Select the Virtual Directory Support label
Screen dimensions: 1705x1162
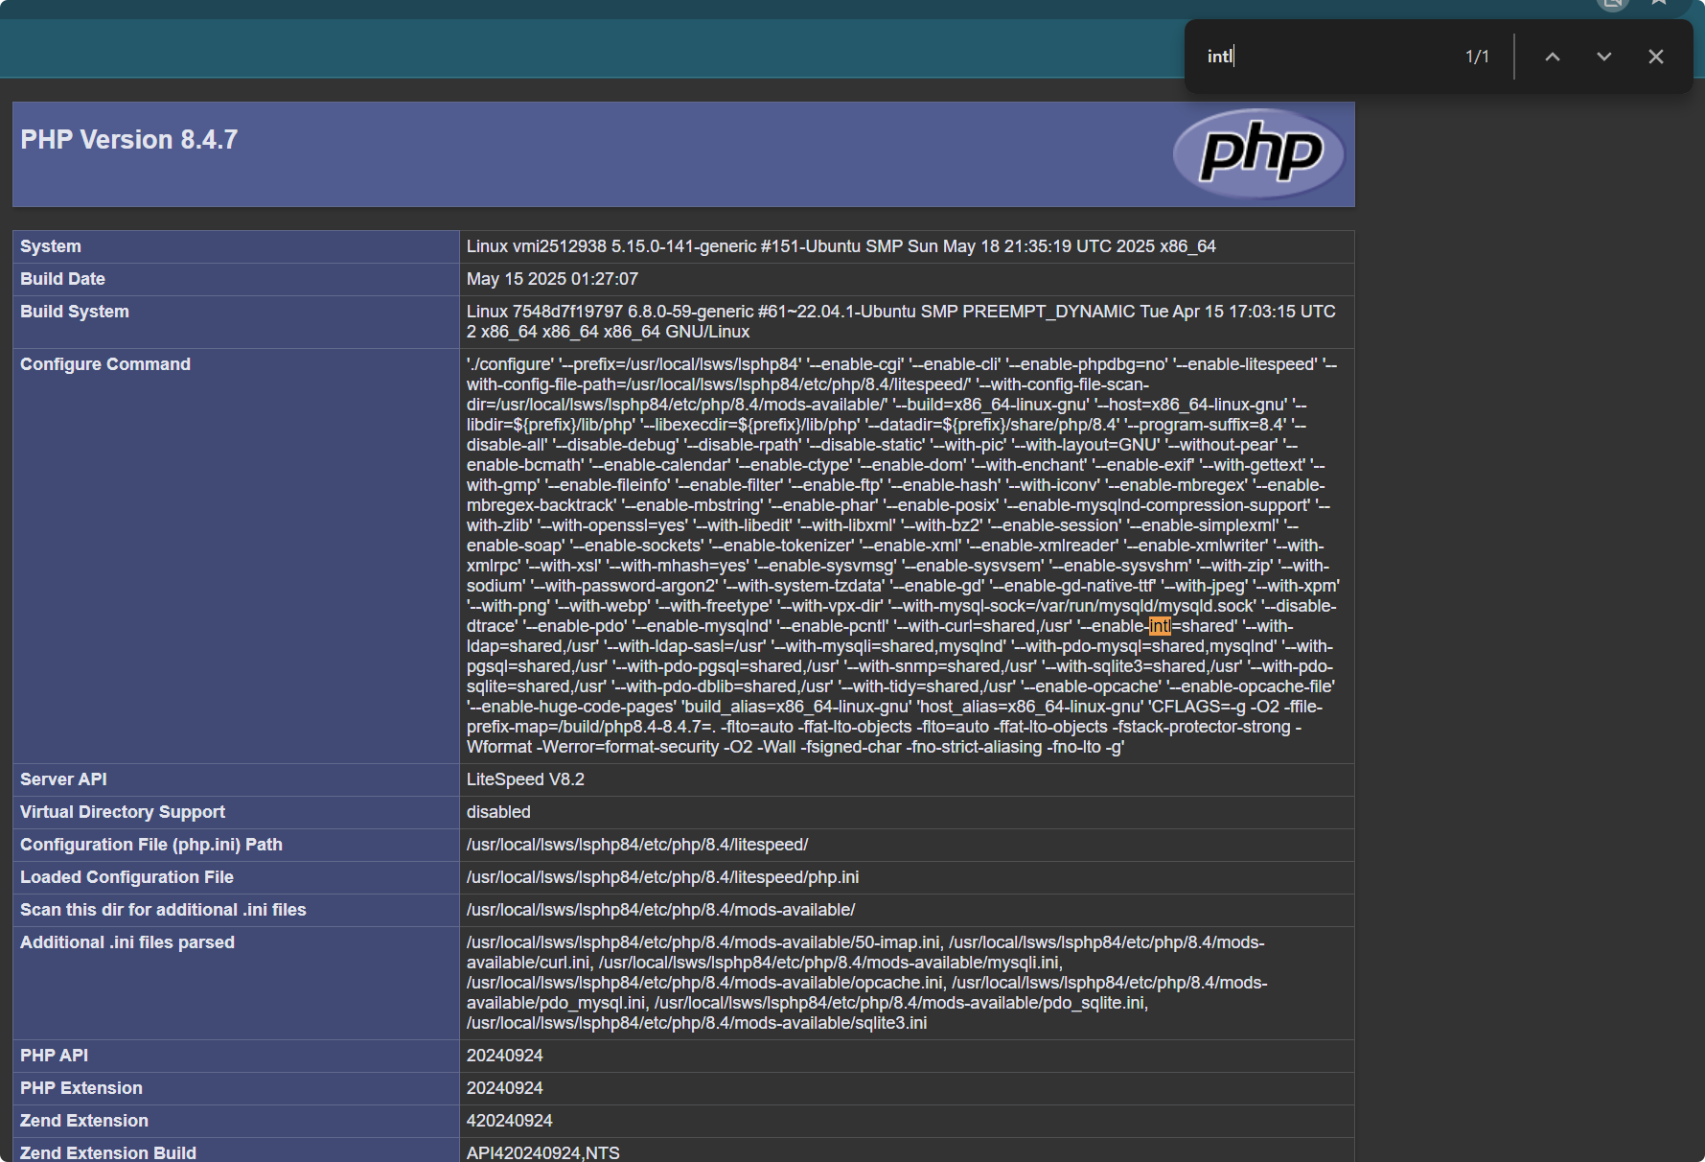(x=123, y=812)
